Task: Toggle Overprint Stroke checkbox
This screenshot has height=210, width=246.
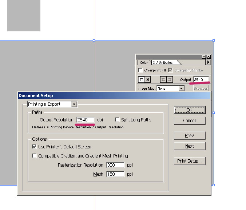Action: 170,70
